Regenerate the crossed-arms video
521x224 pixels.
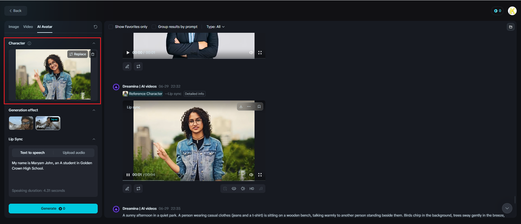pyautogui.click(x=138, y=66)
